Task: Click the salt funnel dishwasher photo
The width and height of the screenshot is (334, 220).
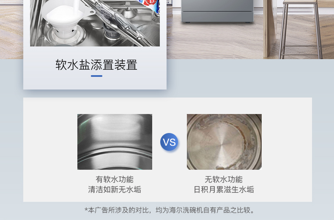Action: [x=95, y=23]
